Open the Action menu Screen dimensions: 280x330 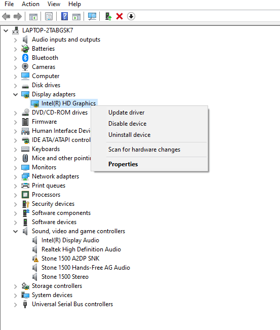30,4
